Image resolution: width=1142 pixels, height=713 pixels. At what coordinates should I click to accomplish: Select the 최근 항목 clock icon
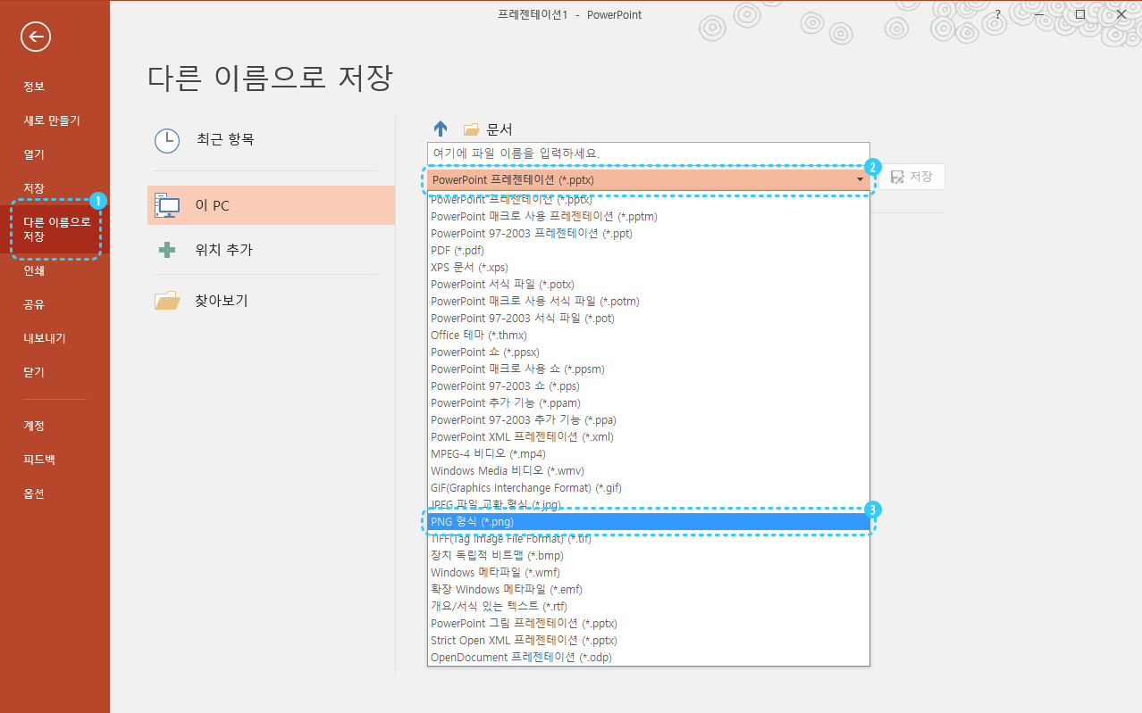[x=167, y=140]
